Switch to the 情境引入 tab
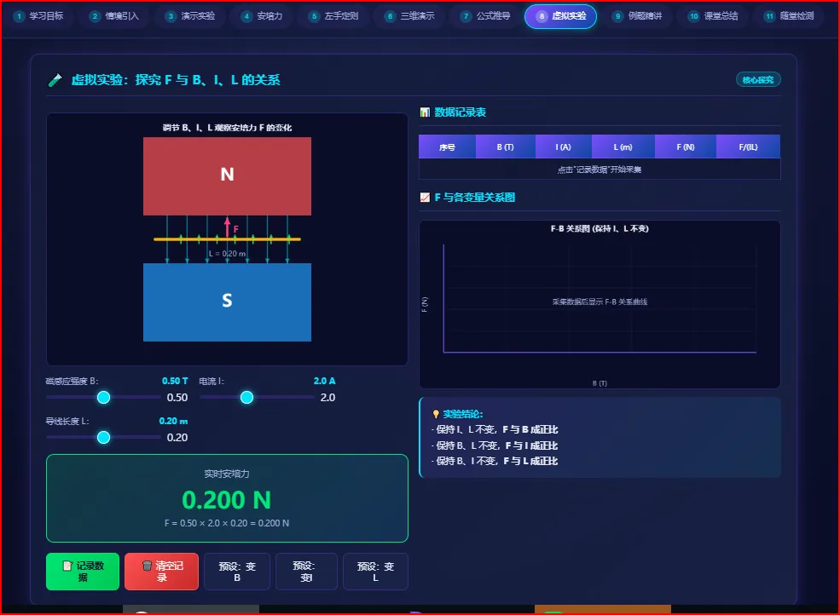The height and width of the screenshot is (615, 840). (114, 16)
